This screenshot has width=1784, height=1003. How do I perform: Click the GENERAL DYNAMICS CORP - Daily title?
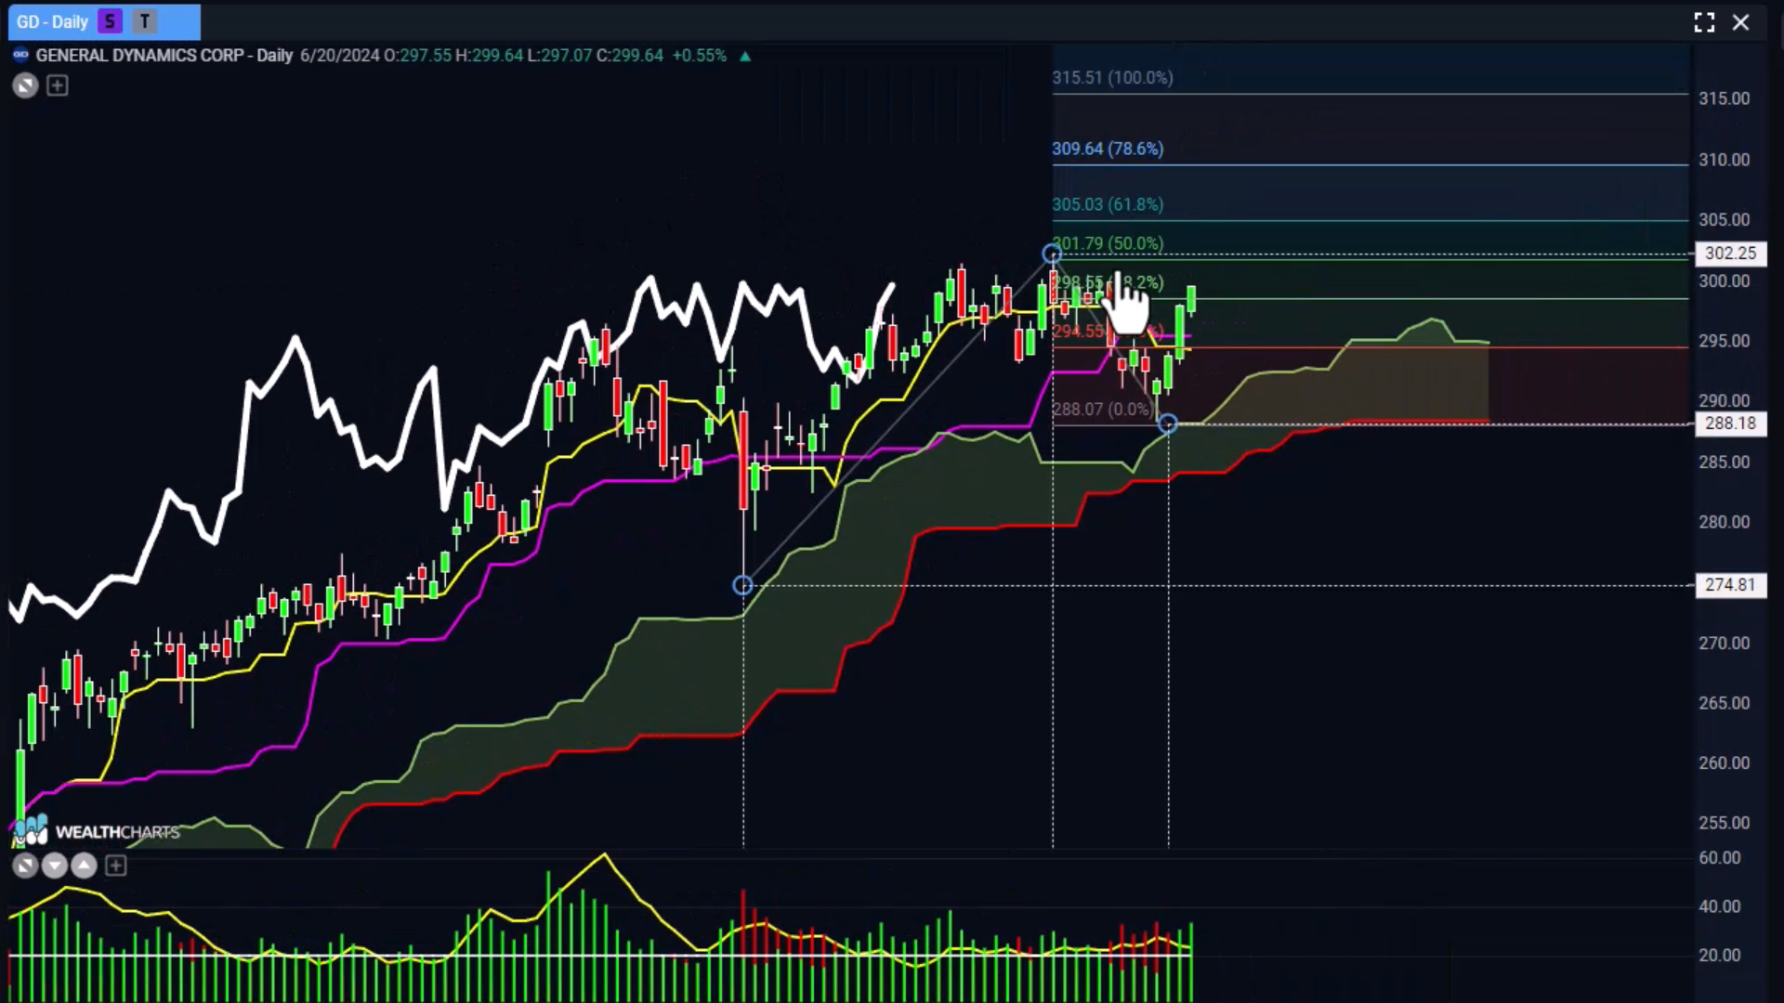[164, 56]
